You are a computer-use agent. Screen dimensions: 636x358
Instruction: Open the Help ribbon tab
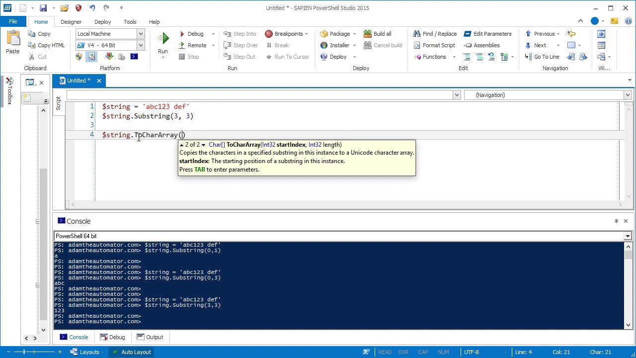(x=155, y=22)
